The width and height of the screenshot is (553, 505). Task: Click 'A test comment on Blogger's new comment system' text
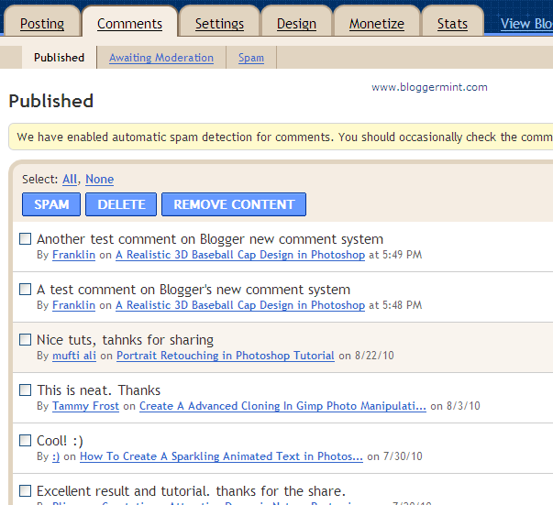[x=194, y=290]
